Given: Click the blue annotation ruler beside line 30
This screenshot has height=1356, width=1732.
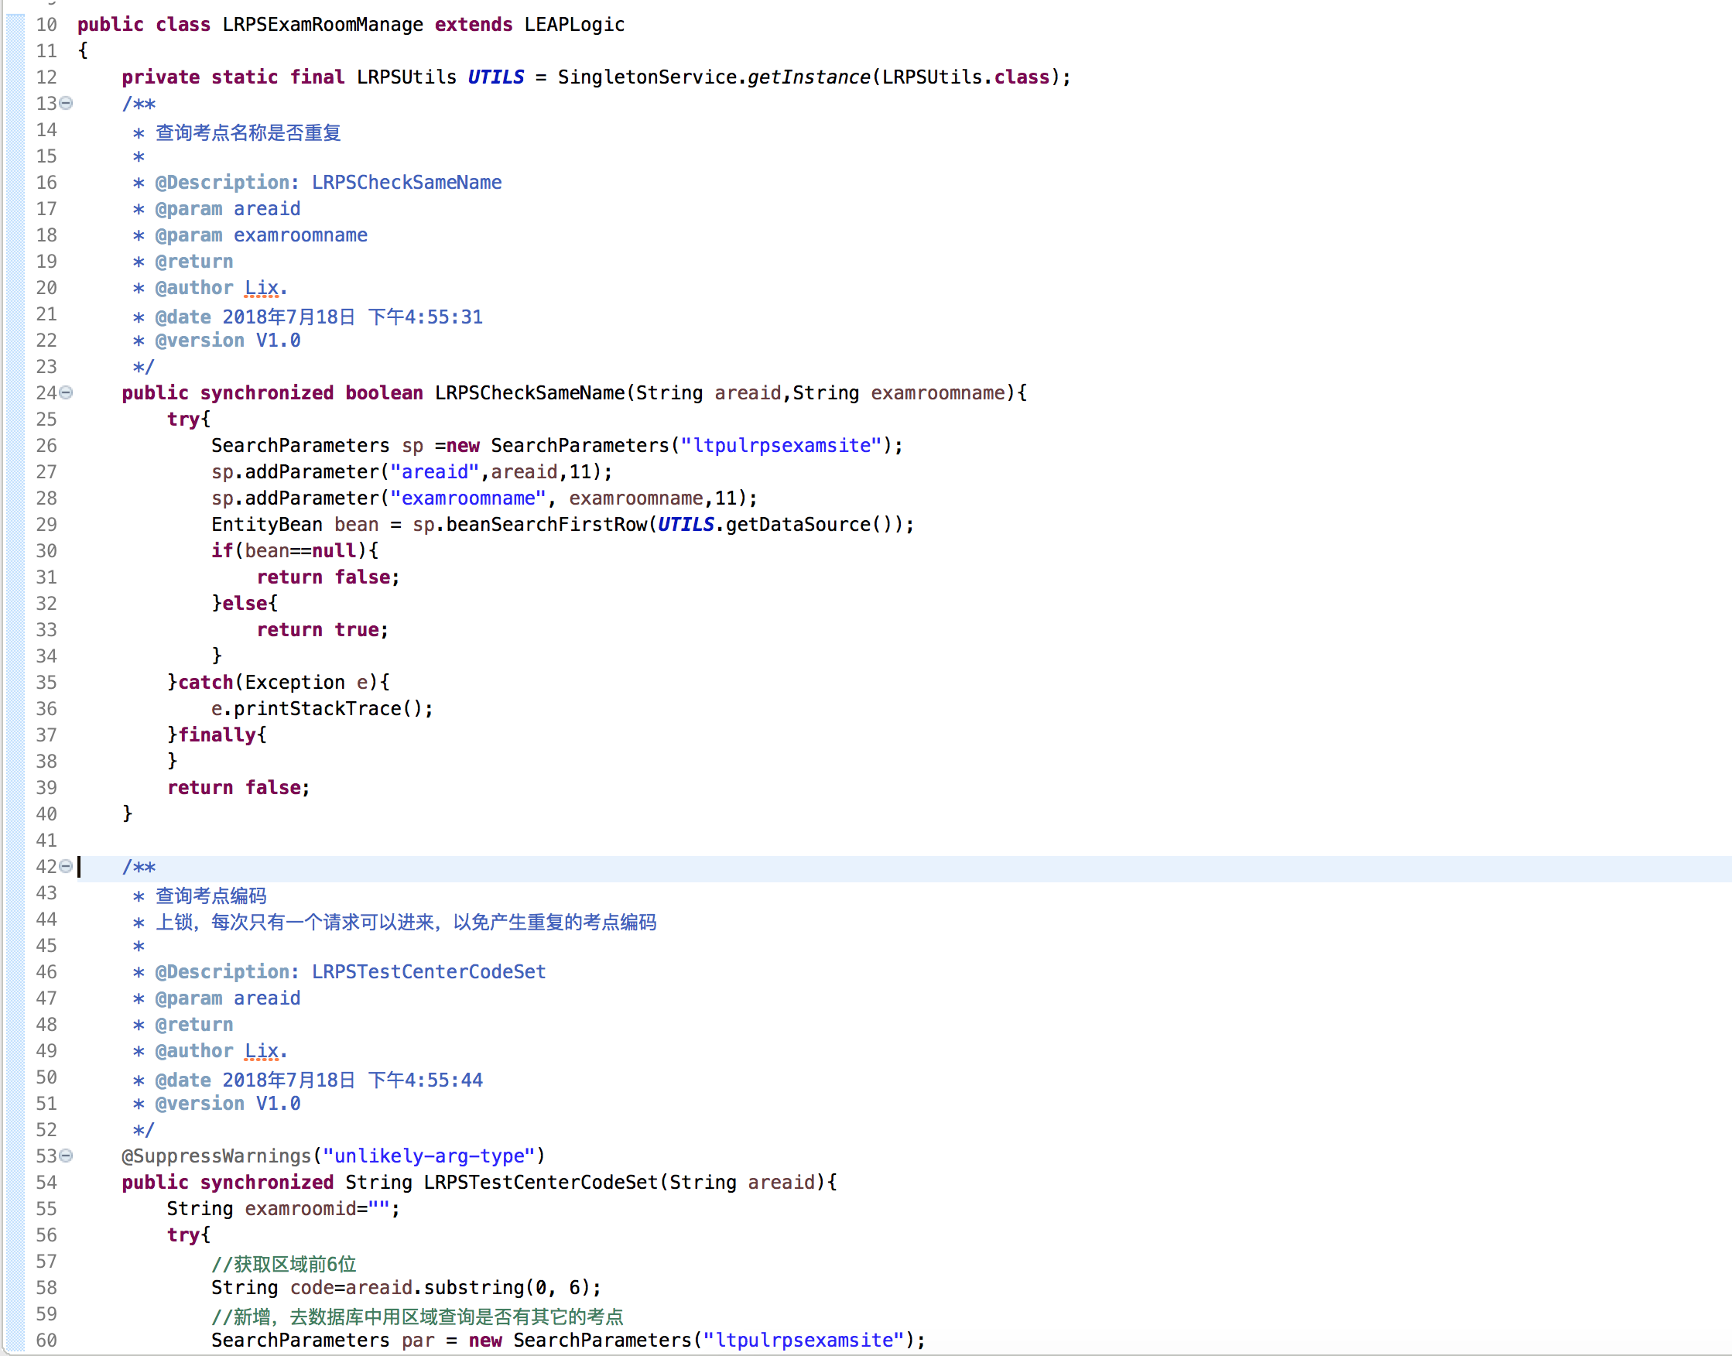Looking at the screenshot, I should click(16, 550).
